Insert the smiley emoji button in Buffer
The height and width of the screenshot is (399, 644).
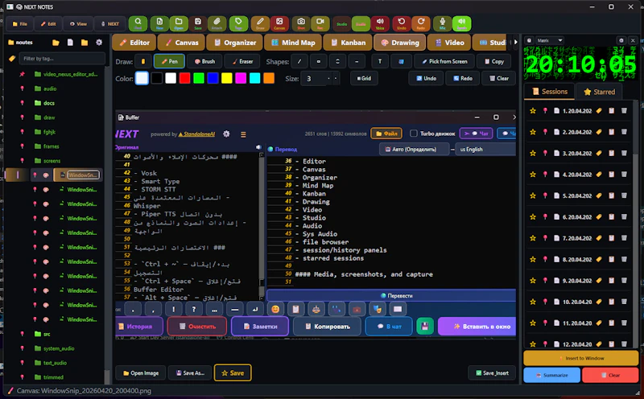point(275,309)
